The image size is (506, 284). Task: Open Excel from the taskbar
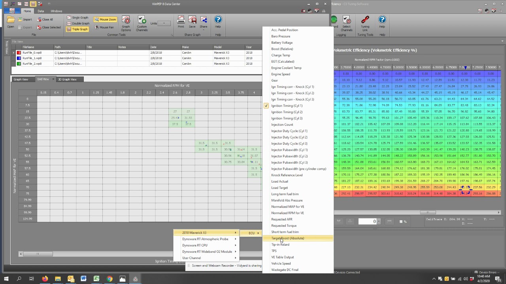pos(96,279)
